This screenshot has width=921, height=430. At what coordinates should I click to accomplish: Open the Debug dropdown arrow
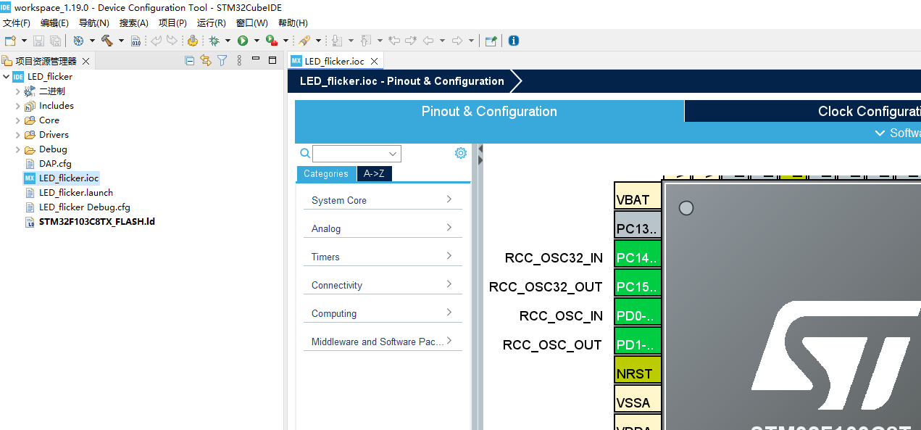pos(228,41)
